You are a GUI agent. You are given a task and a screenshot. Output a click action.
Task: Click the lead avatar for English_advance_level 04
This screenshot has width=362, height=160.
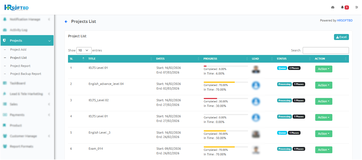(x=255, y=85)
